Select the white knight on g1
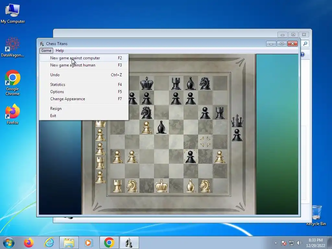The width and height of the screenshot is (332, 249). tap(205, 186)
